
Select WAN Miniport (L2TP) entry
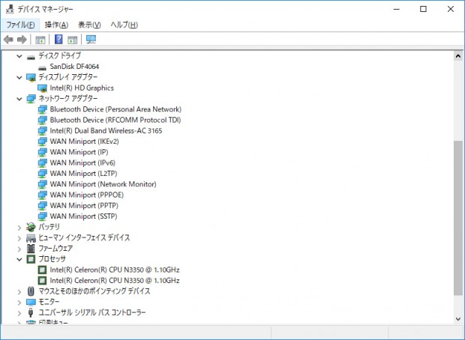coord(83,174)
